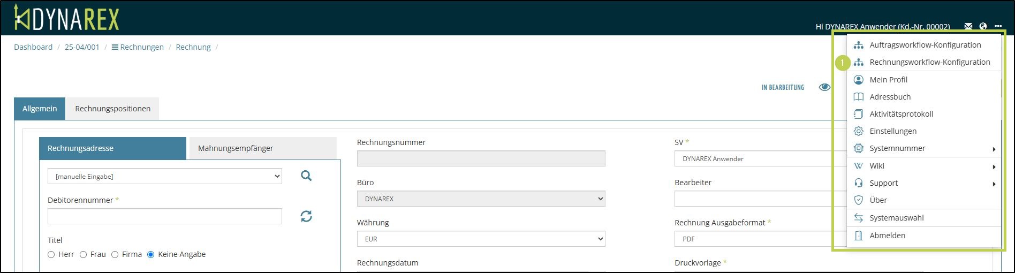Screen dimensions: 1015x273
Task: Click the magnifier search icon beside address dropdown
Action: click(x=306, y=176)
